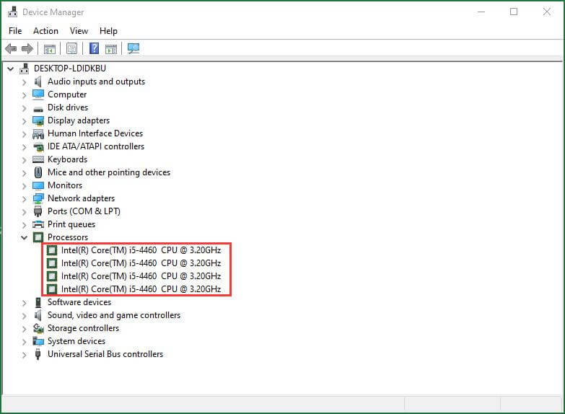Click the Display adapters icon

(x=38, y=120)
